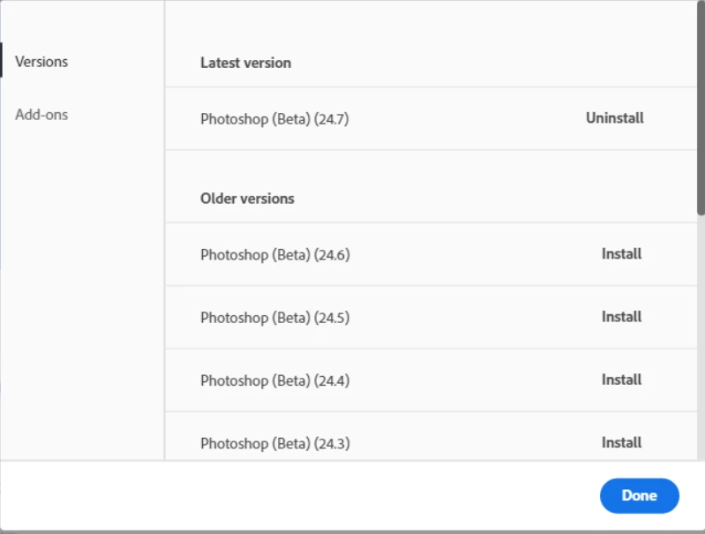Screen dimensions: 705x534
Task: Select the Photoshop (Beta) (24.3) label
Action: click(275, 444)
